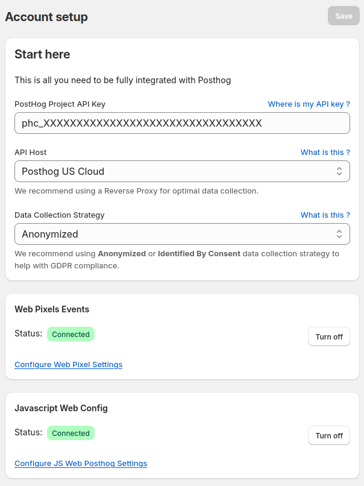Click the 'Data Collection Strategy' label
The width and height of the screenshot is (364, 486).
tap(60, 215)
